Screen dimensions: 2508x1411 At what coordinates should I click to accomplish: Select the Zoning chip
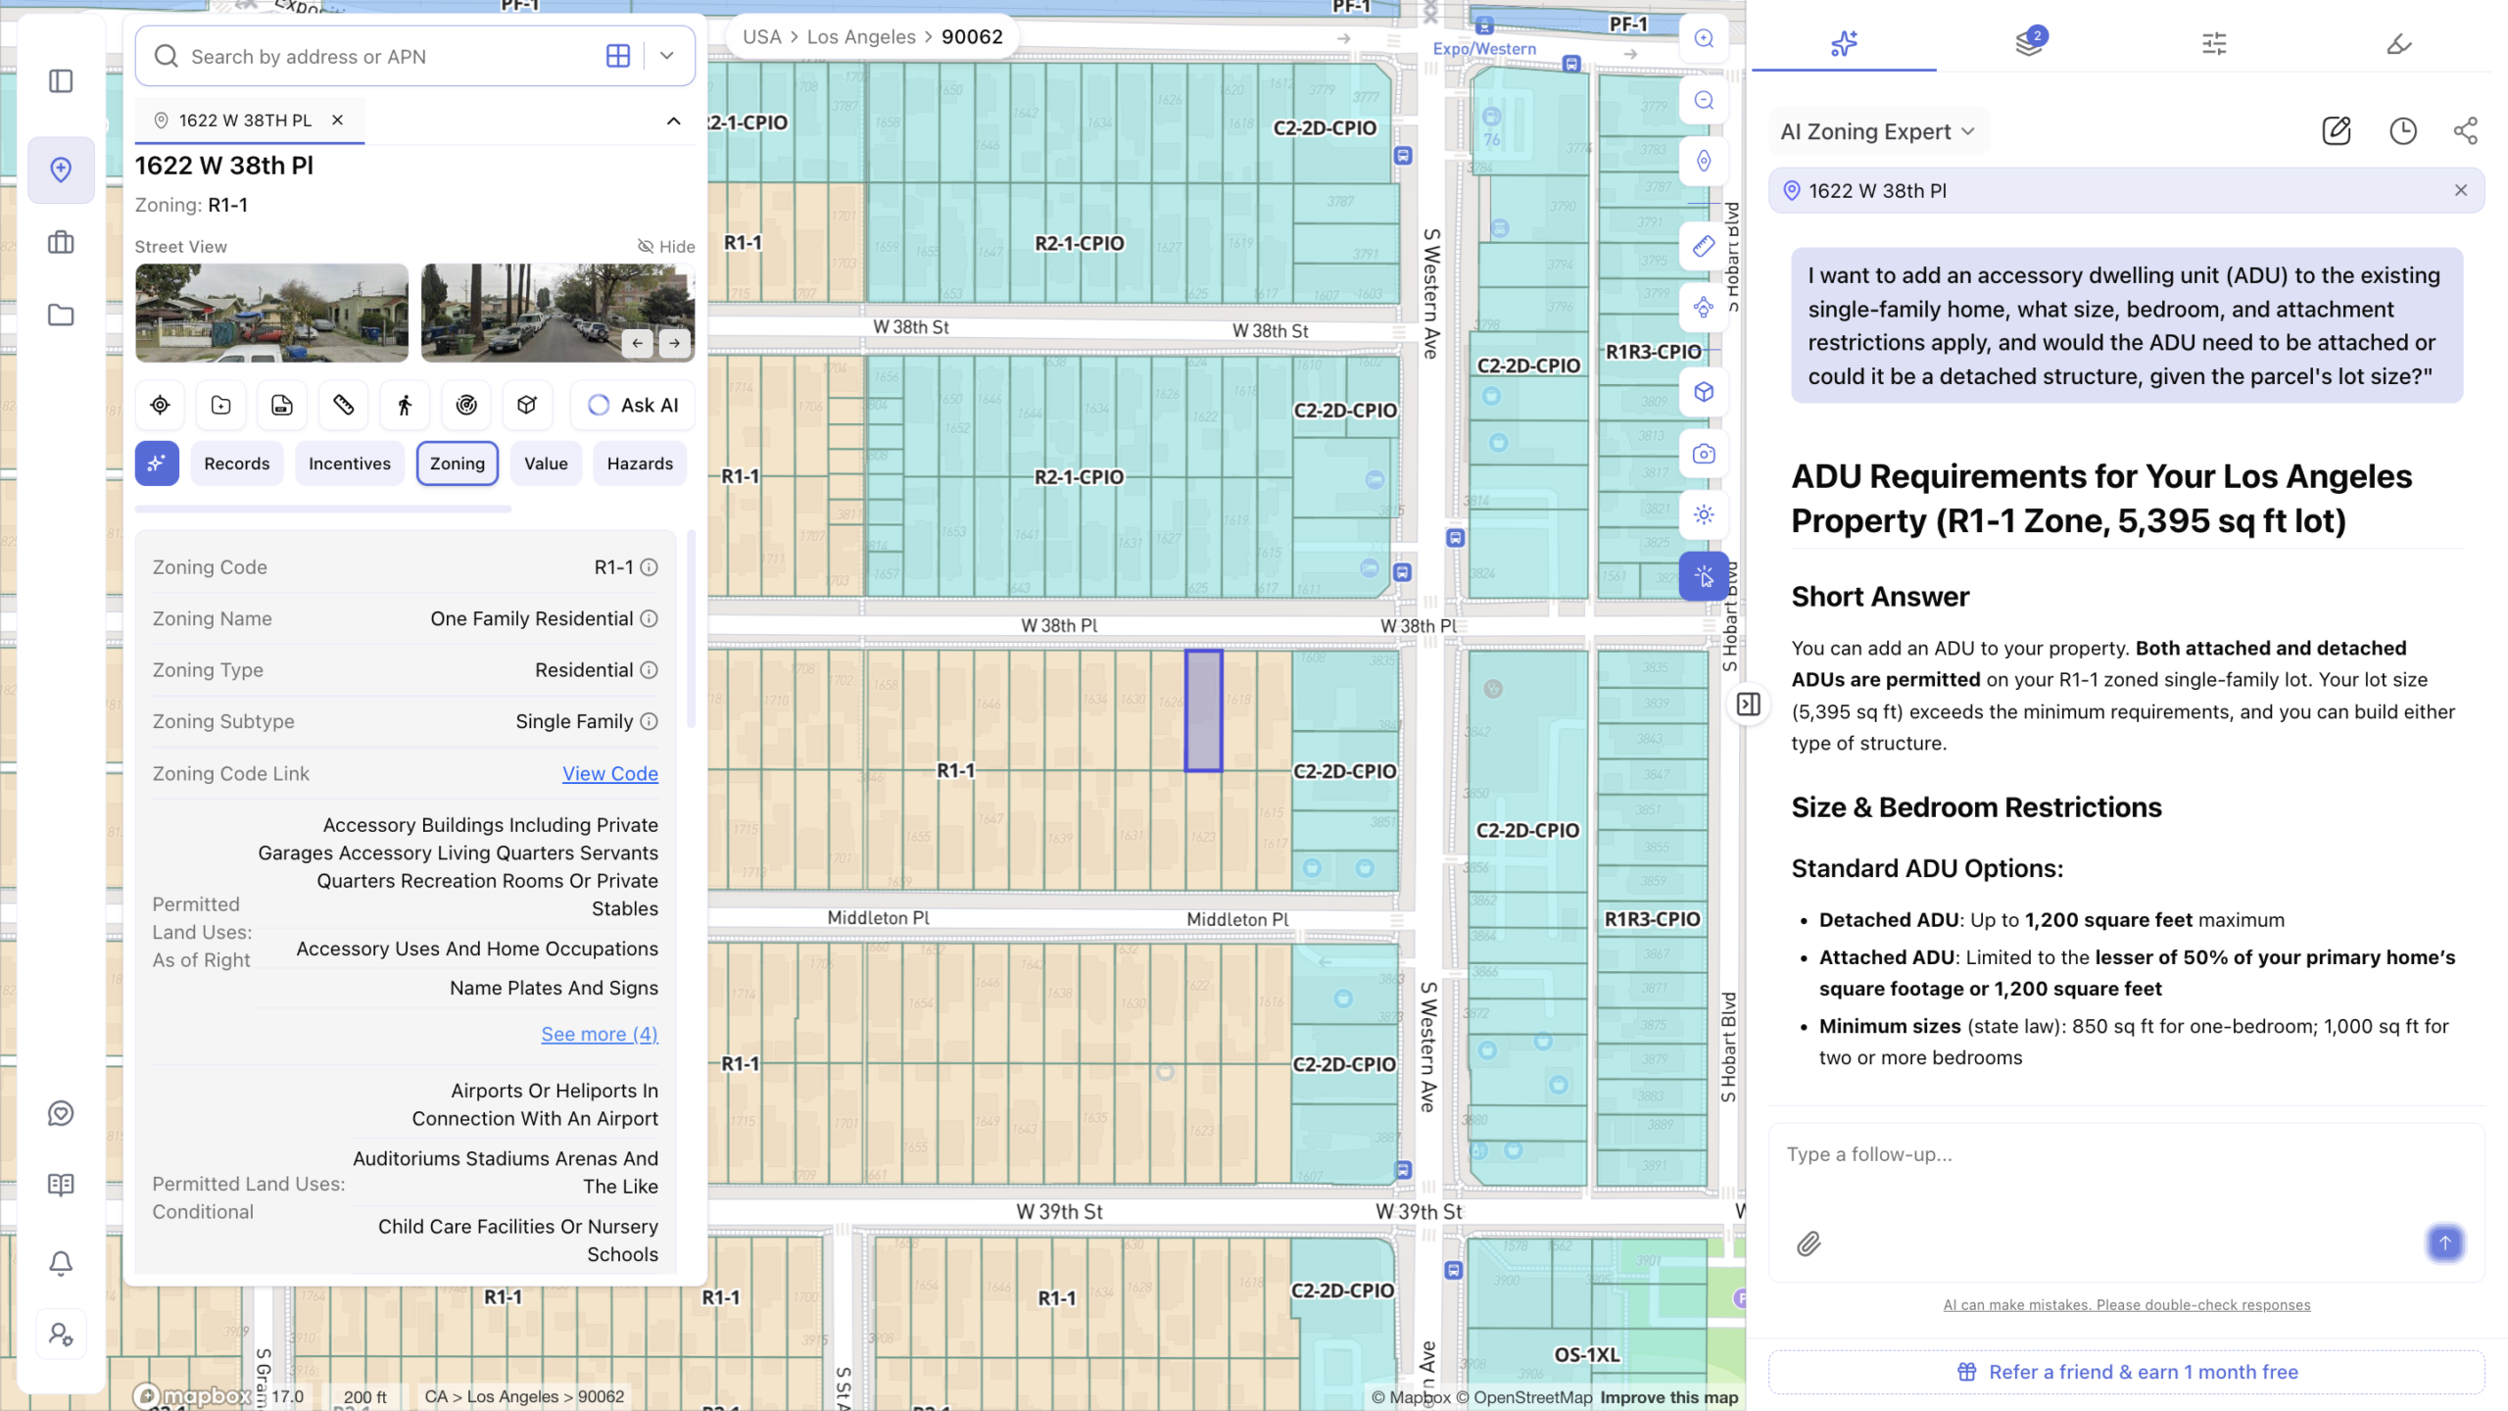click(458, 463)
